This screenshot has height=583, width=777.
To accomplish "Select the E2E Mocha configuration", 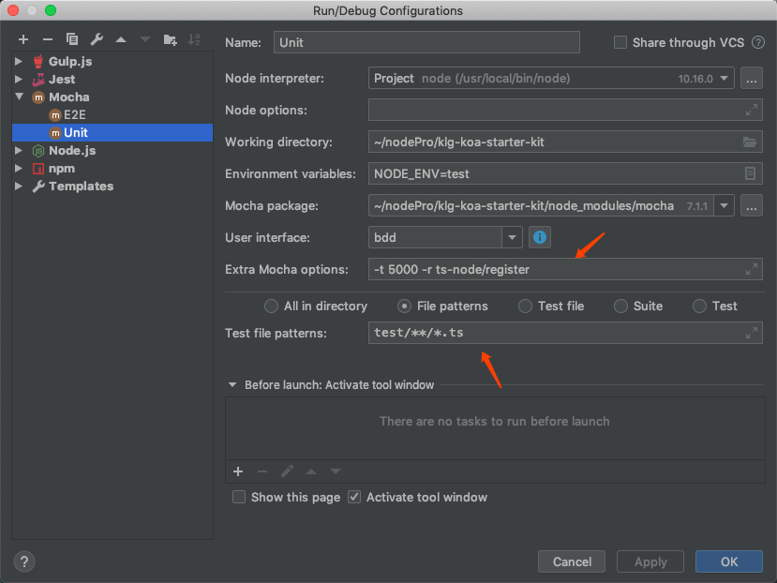I will coord(74,114).
